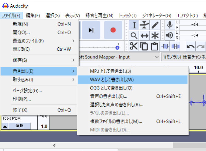
Task: Select WAV として書き出し(W)
Action: coord(133,80)
